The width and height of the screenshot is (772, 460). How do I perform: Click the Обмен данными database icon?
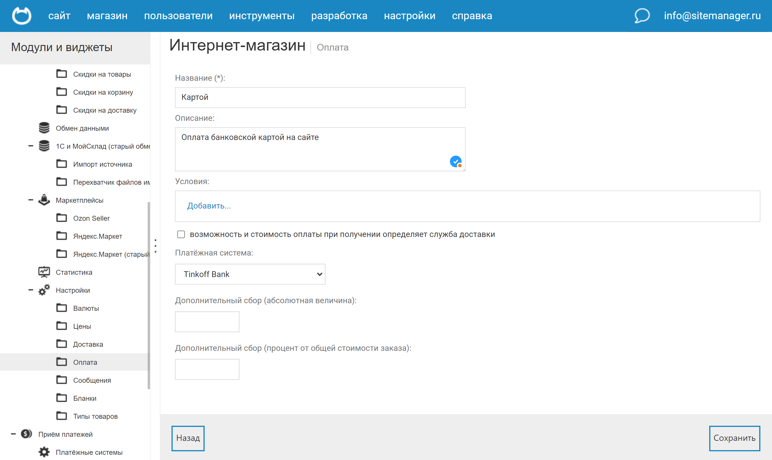[44, 128]
